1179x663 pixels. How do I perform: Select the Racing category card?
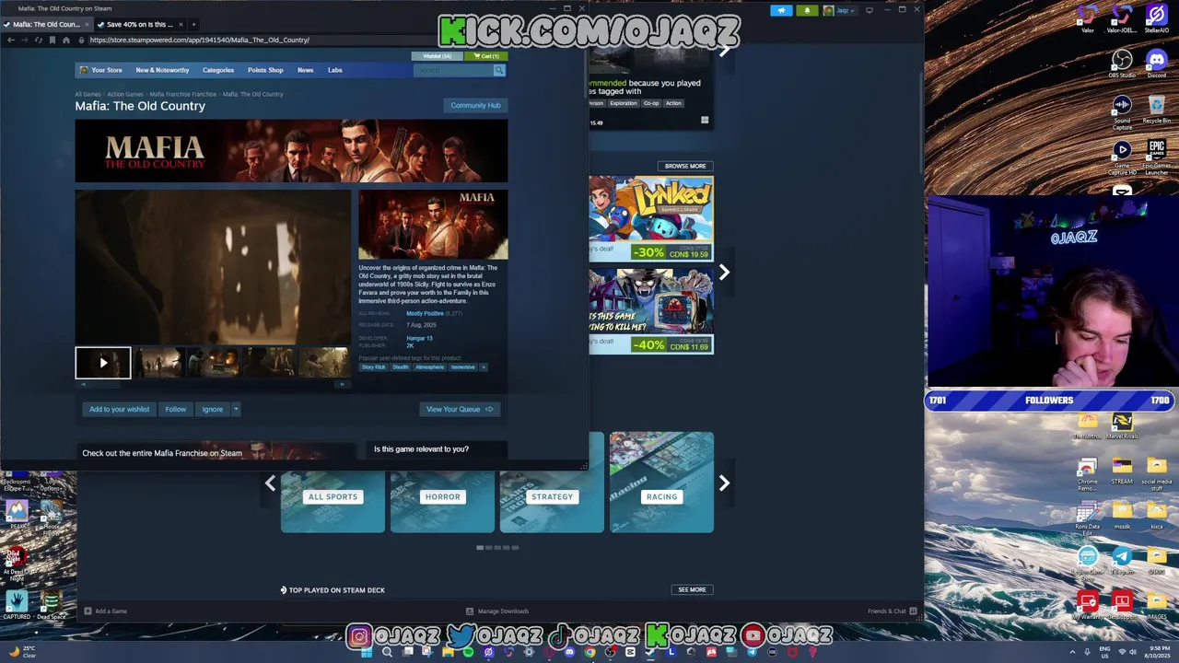661,483
